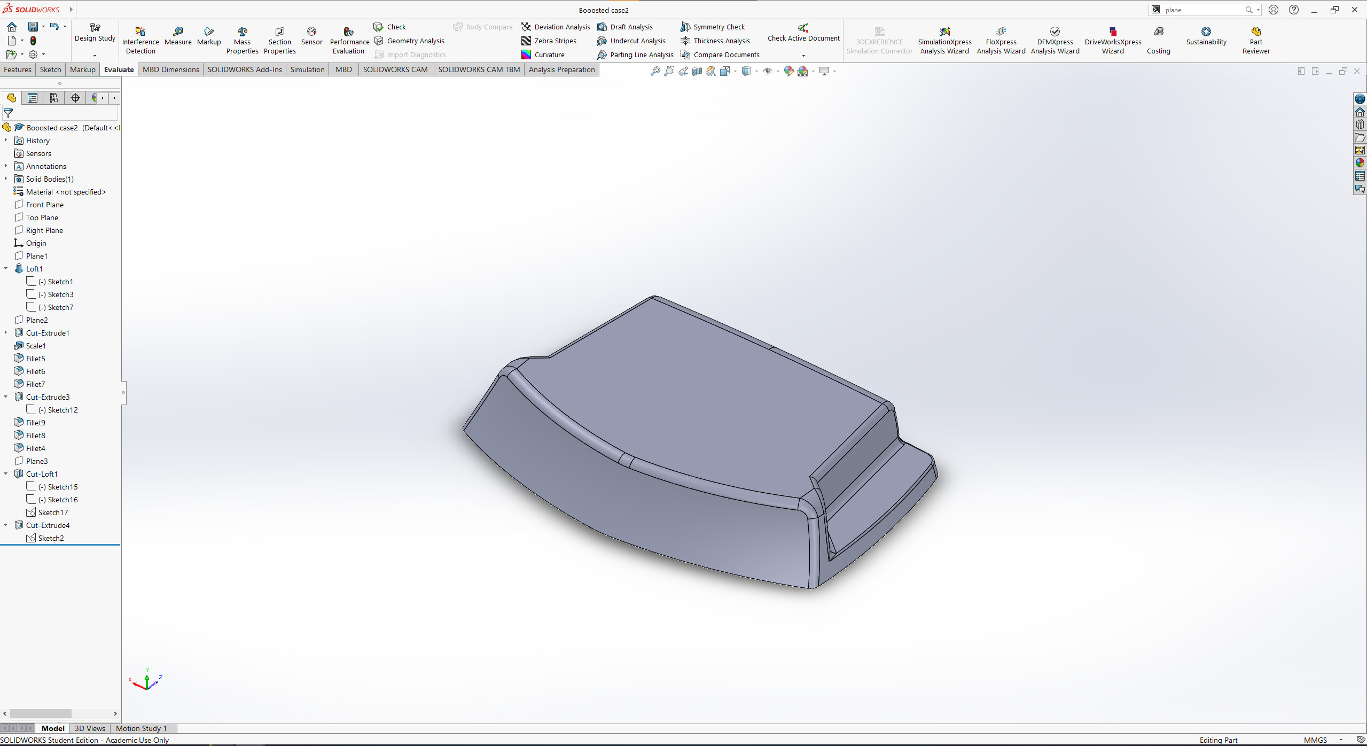
Task: Open the ConfigurationManager tab icon
Action: (x=54, y=98)
